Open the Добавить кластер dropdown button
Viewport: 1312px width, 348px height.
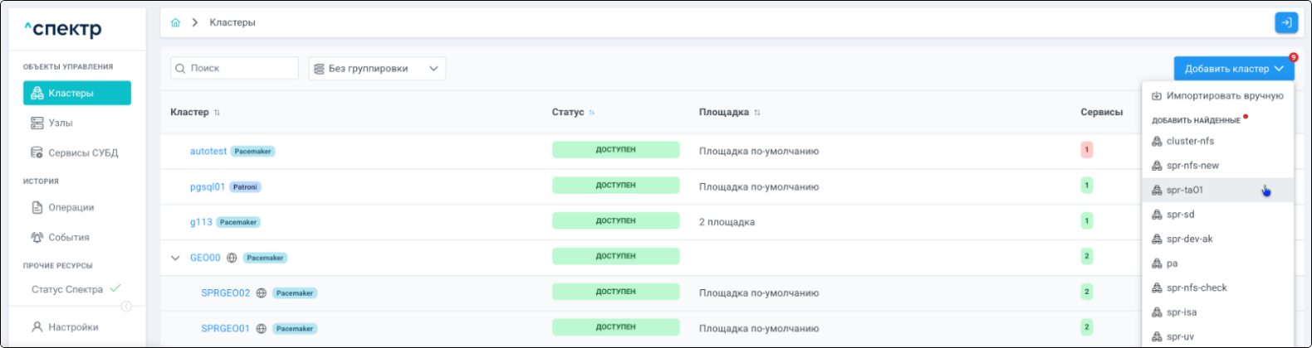click(1233, 69)
